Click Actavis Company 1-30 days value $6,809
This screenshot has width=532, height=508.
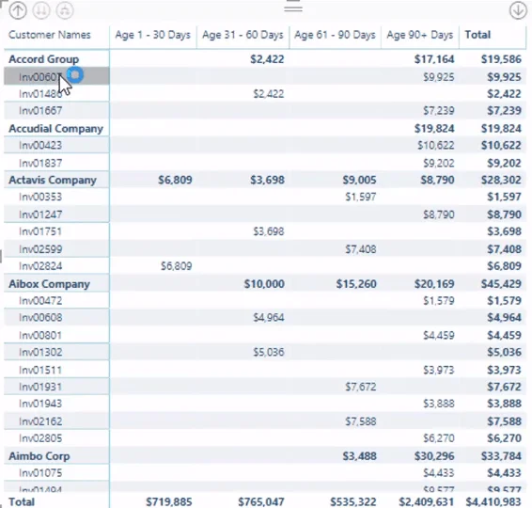pos(175,180)
